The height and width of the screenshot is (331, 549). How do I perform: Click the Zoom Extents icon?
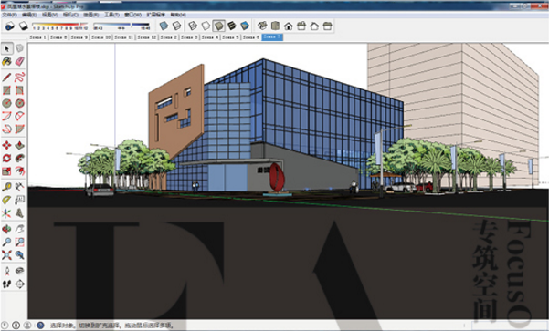pos(6,254)
